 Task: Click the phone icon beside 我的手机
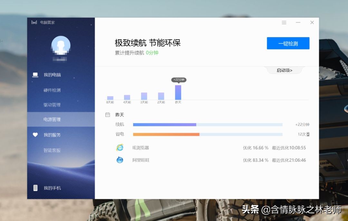pos(35,187)
